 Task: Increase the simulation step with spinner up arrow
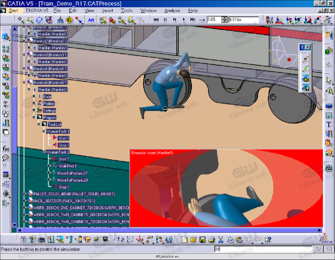[224, 18]
